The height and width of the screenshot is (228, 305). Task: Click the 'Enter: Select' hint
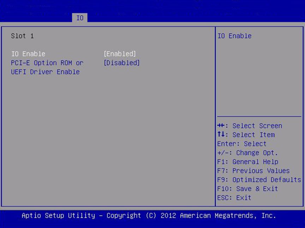pyautogui.click(x=242, y=144)
